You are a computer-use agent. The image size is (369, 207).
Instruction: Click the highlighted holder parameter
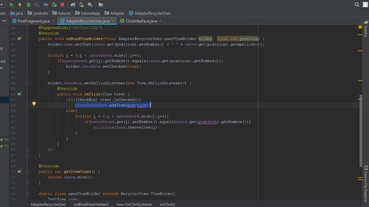coord(205,39)
